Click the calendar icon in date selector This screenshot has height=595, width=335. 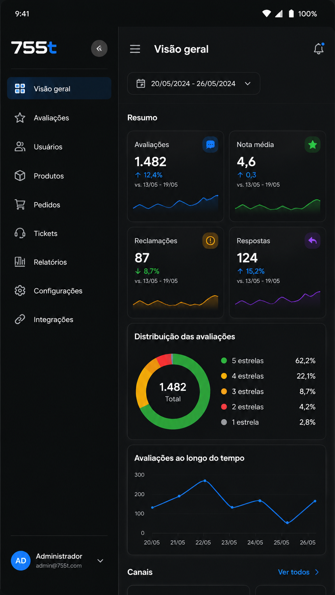(x=141, y=84)
